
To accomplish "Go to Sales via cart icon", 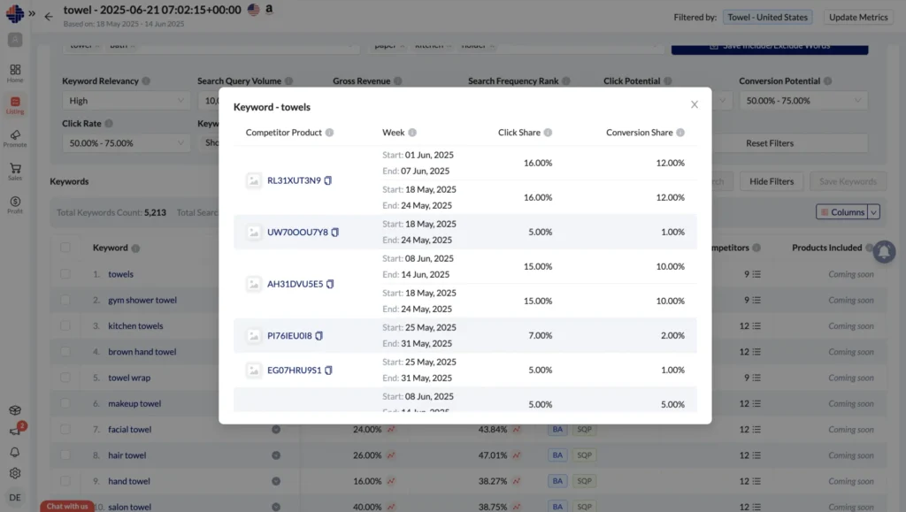I will tap(15, 171).
